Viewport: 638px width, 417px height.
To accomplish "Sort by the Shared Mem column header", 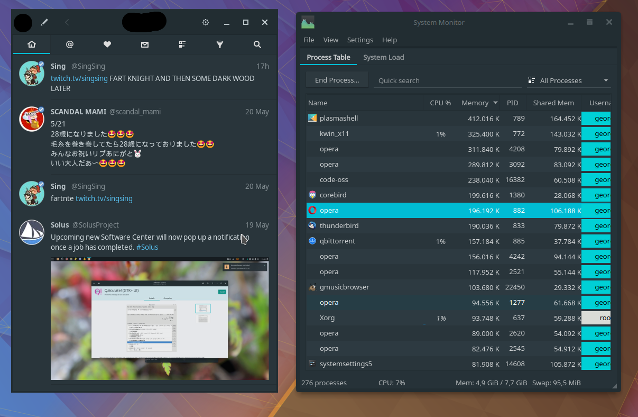I will (553, 103).
